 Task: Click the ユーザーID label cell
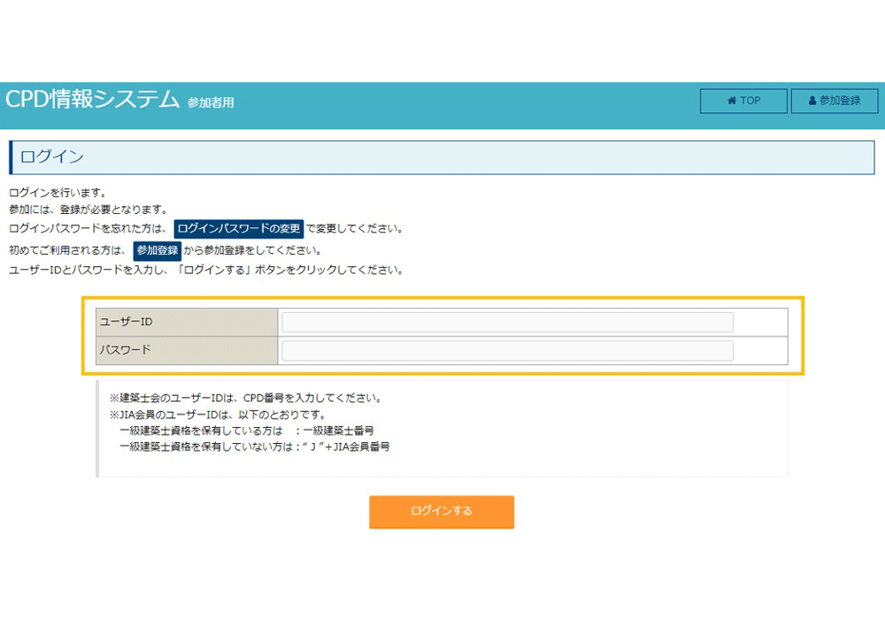click(x=186, y=322)
